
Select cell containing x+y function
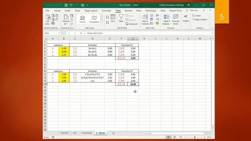93,81
